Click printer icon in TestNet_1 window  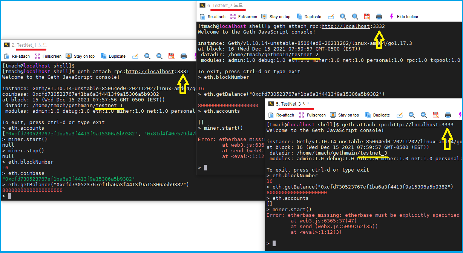(x=184, y=56)
